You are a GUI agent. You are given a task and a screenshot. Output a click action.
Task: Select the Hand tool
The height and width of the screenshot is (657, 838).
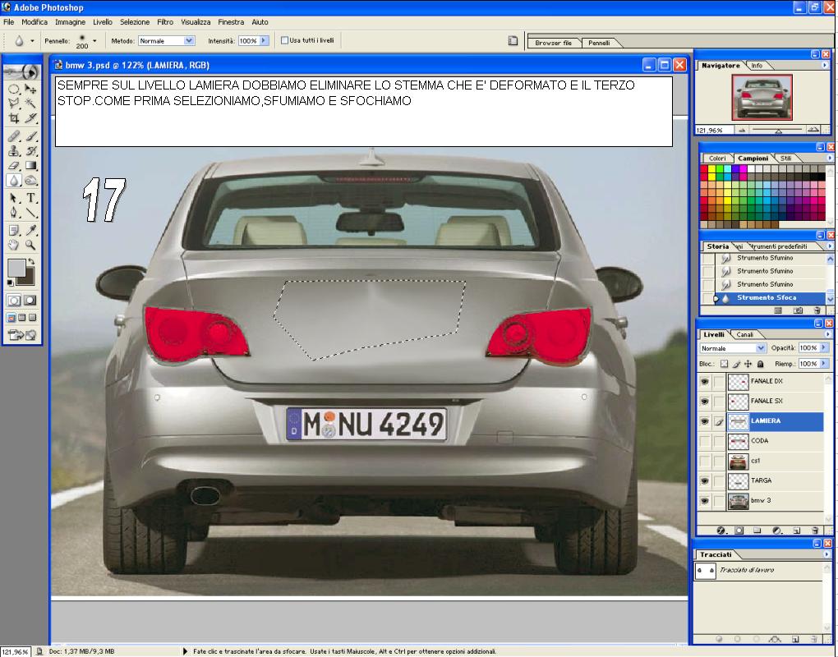click(x=15, y=245)
